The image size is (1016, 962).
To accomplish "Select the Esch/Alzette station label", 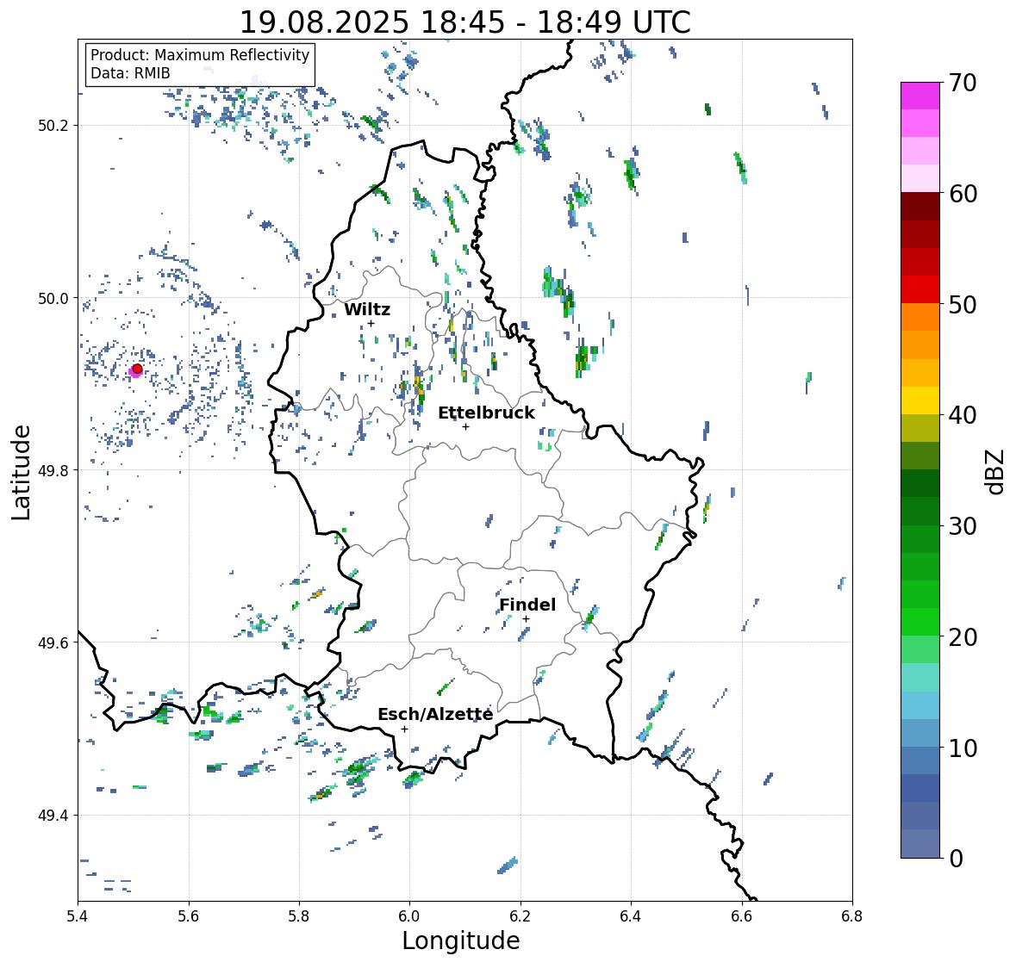I will pyautogui.click(x=435, y=714).
